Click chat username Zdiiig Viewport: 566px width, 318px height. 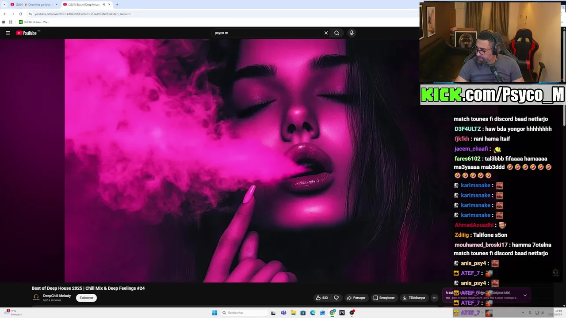462,235
